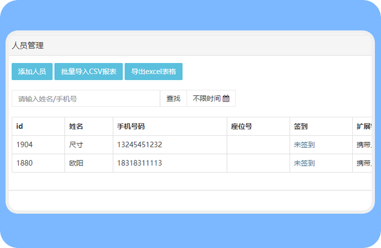Select id cell 1904
This screenshot has width=381, height=248.
click(38, 145)
